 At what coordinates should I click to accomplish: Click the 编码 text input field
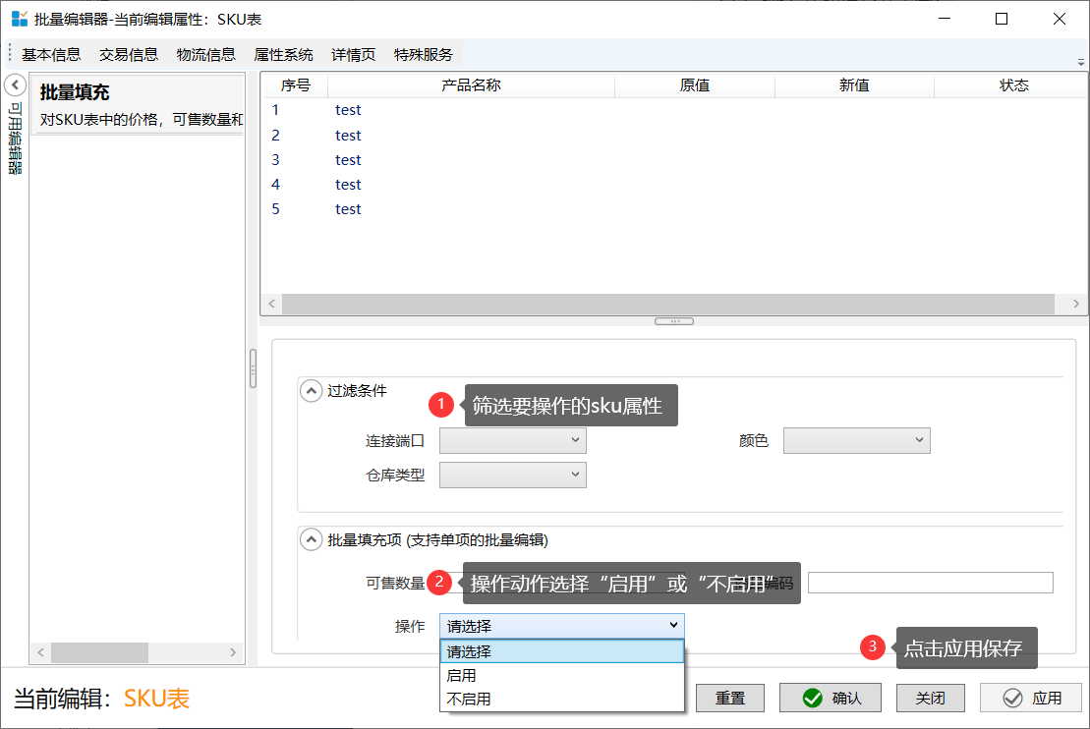click(x=930, y=583)
